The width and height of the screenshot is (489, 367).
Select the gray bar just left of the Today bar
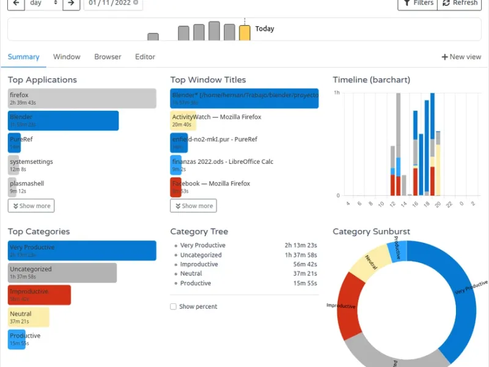[229, 32]
